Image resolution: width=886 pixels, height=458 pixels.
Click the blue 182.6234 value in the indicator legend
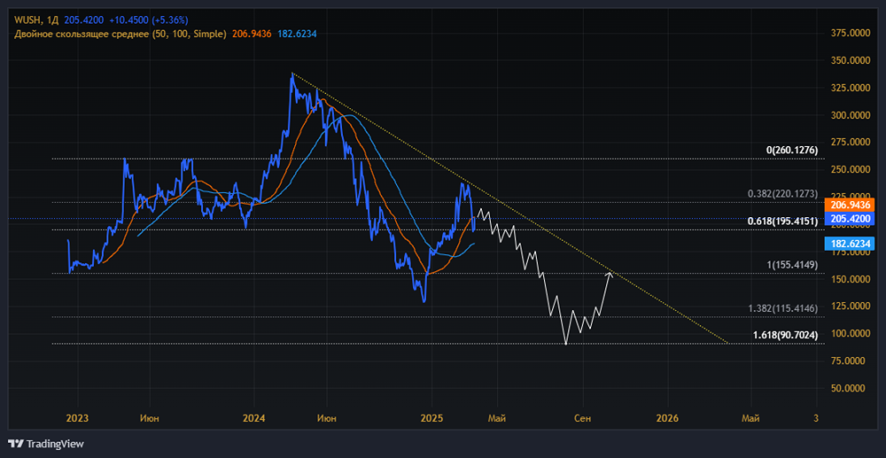coord(296,34)
